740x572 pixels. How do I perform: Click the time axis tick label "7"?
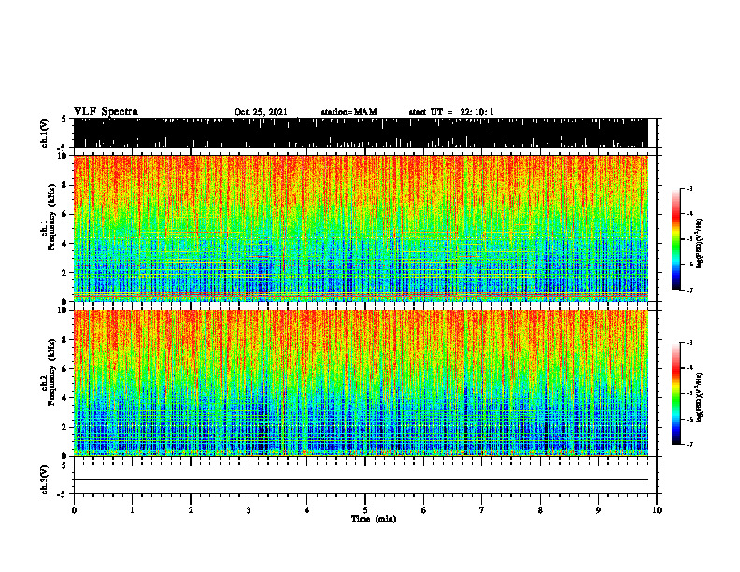(482, 510)
